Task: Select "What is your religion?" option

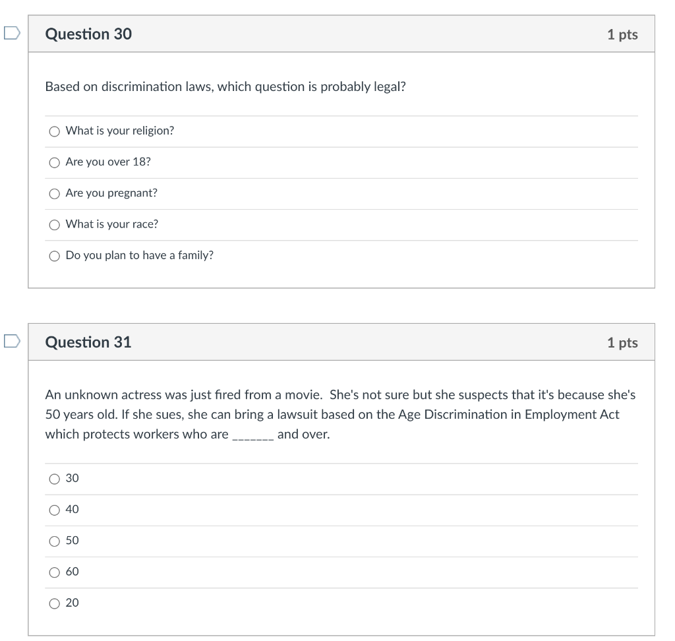Action: click(54, 131)
